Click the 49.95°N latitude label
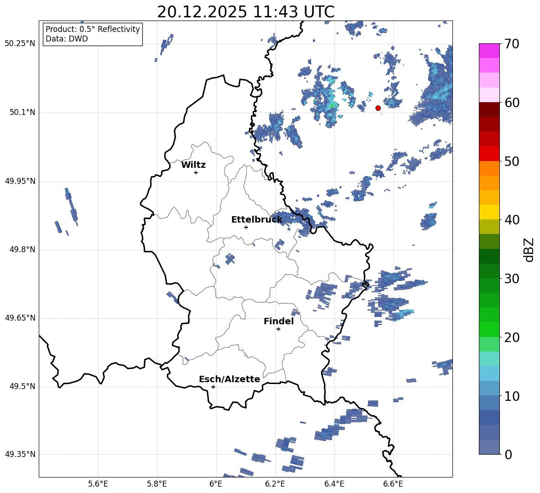The width and height of the screenshot is (540, 493). coord(20,181)
